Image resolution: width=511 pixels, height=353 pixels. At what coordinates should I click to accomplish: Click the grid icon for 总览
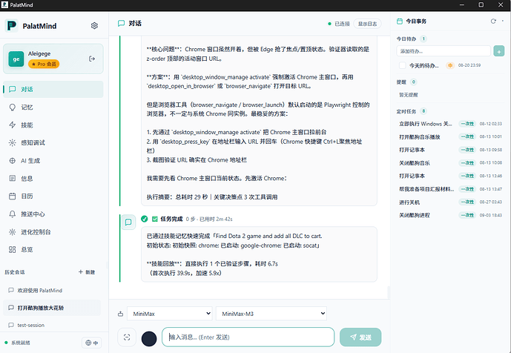tap(13, 249)
